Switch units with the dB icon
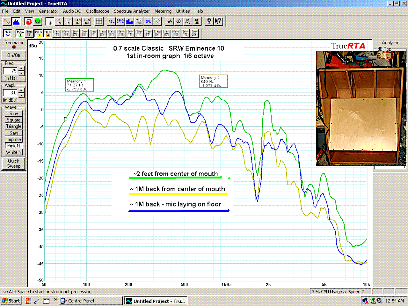This screenshot has width=408, height=306. pyautogui.click(x=178, y=21)
